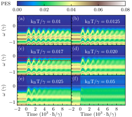The height and width of the screenshot is (117, 132).
Task: Click panel label (a)
Action: coord(21,19)
